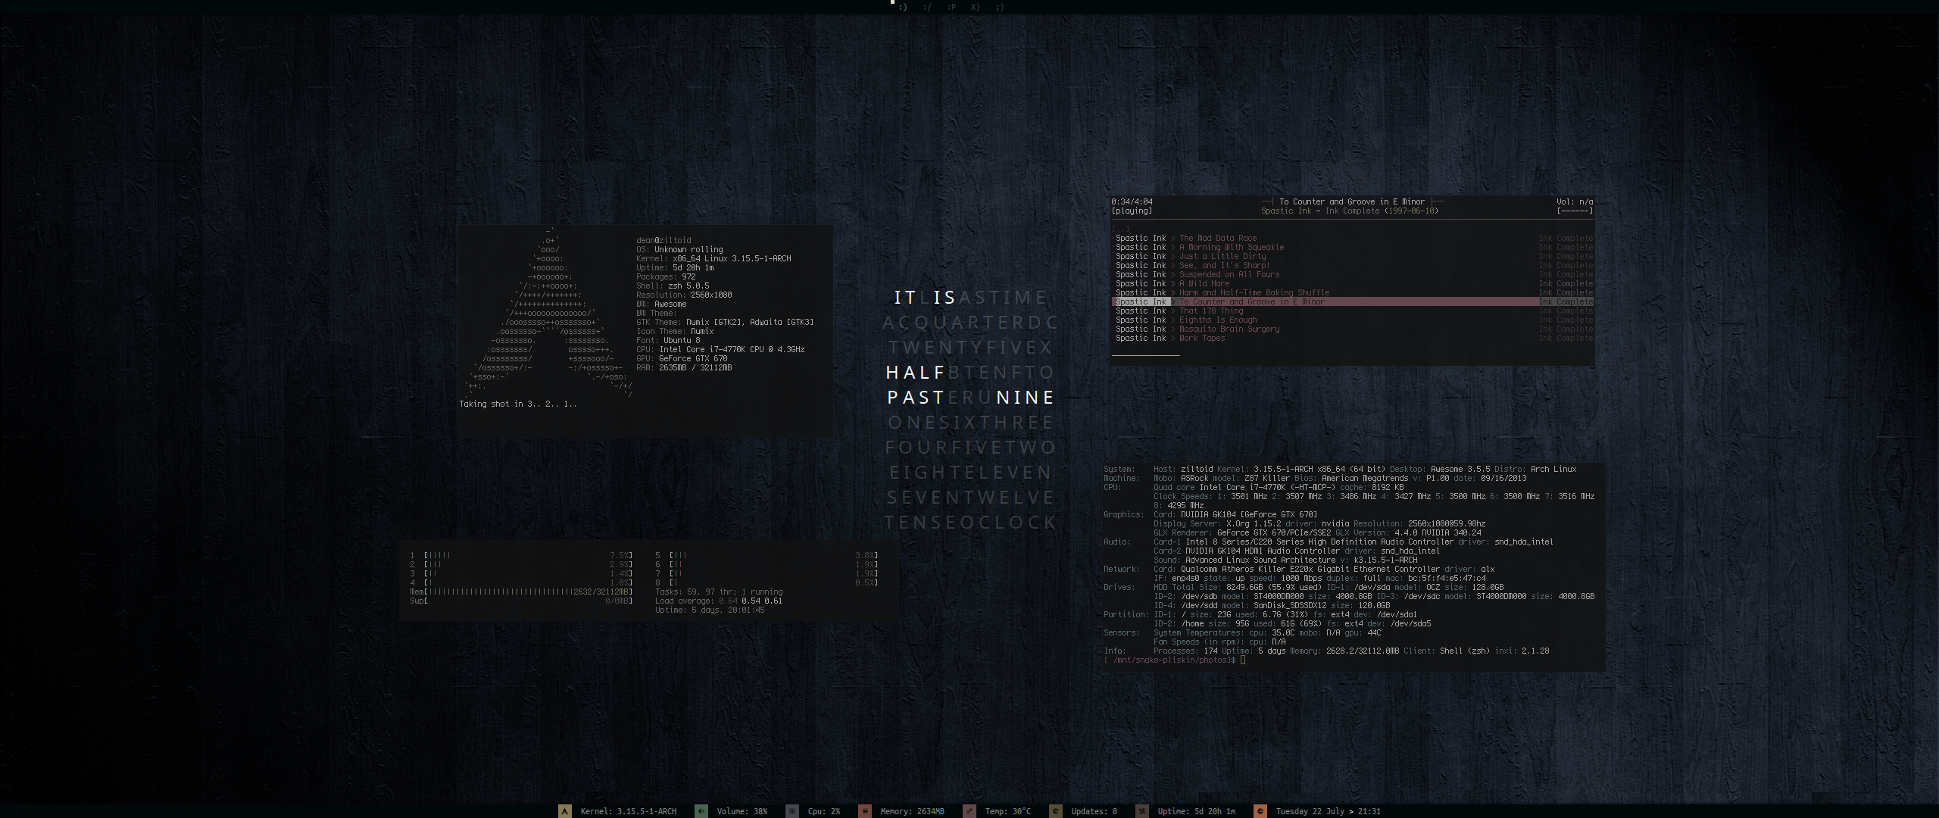Click the Spastic Ink - Ink Complete album line
This screenshot has height=818, width=1939.
pyautogui.click(x=1349, y=211)
